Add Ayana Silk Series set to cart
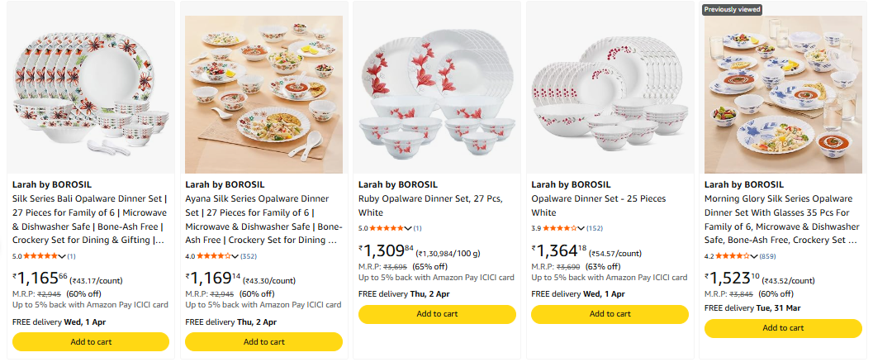 pos(263,341)
